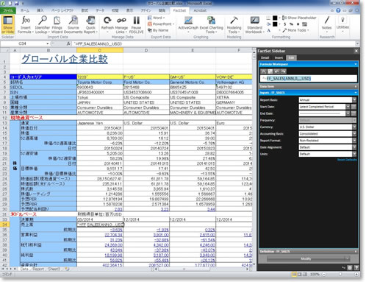Click the second black fill color swatch
This screenshot has width=366, height=282.
coord(275,24)
